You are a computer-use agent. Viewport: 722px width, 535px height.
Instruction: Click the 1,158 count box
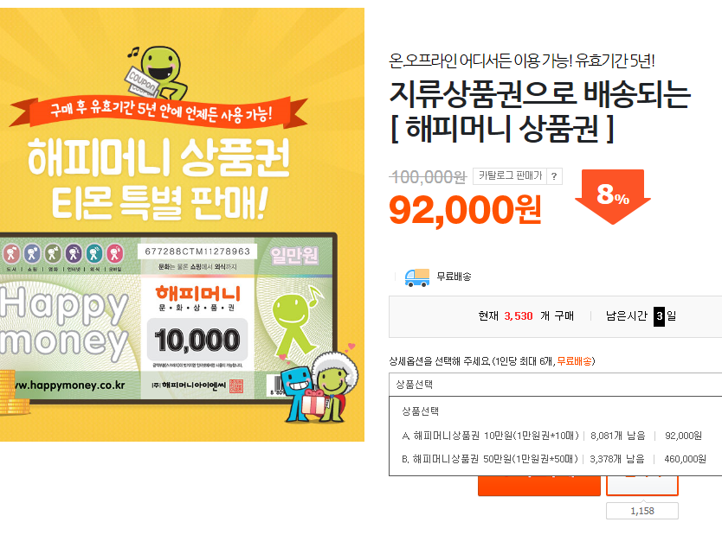641,511
